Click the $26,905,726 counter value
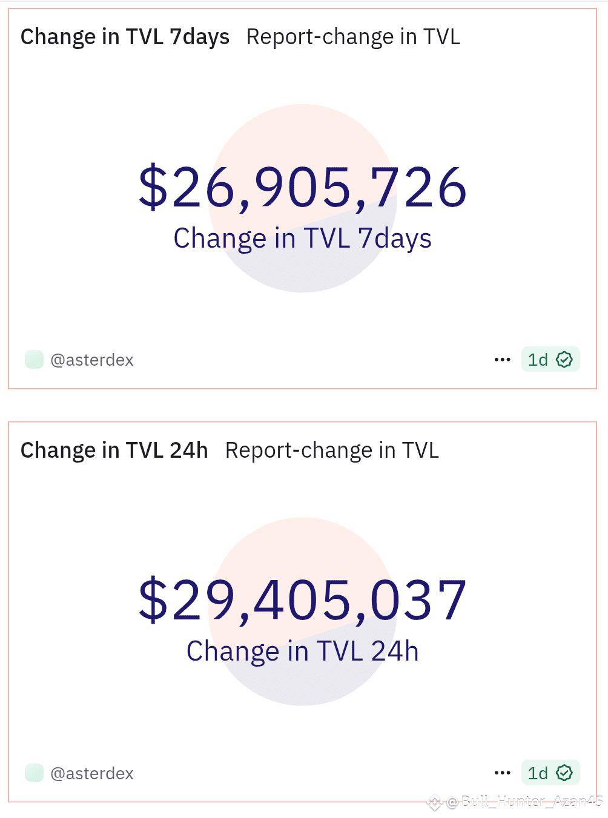Screen dimensions: 608x818 (303, 188)
